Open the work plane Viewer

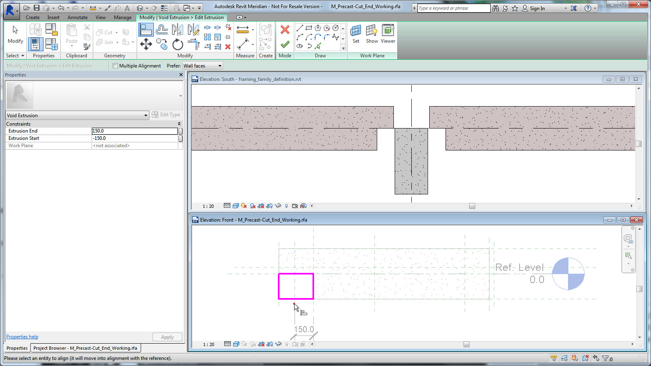(388, 33)
